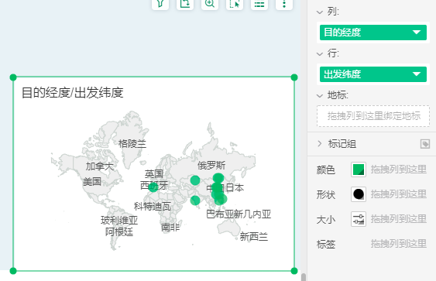Click the 加拿大 map label
436x281 pixels.
pyautogui.click(x=100, y=166)
